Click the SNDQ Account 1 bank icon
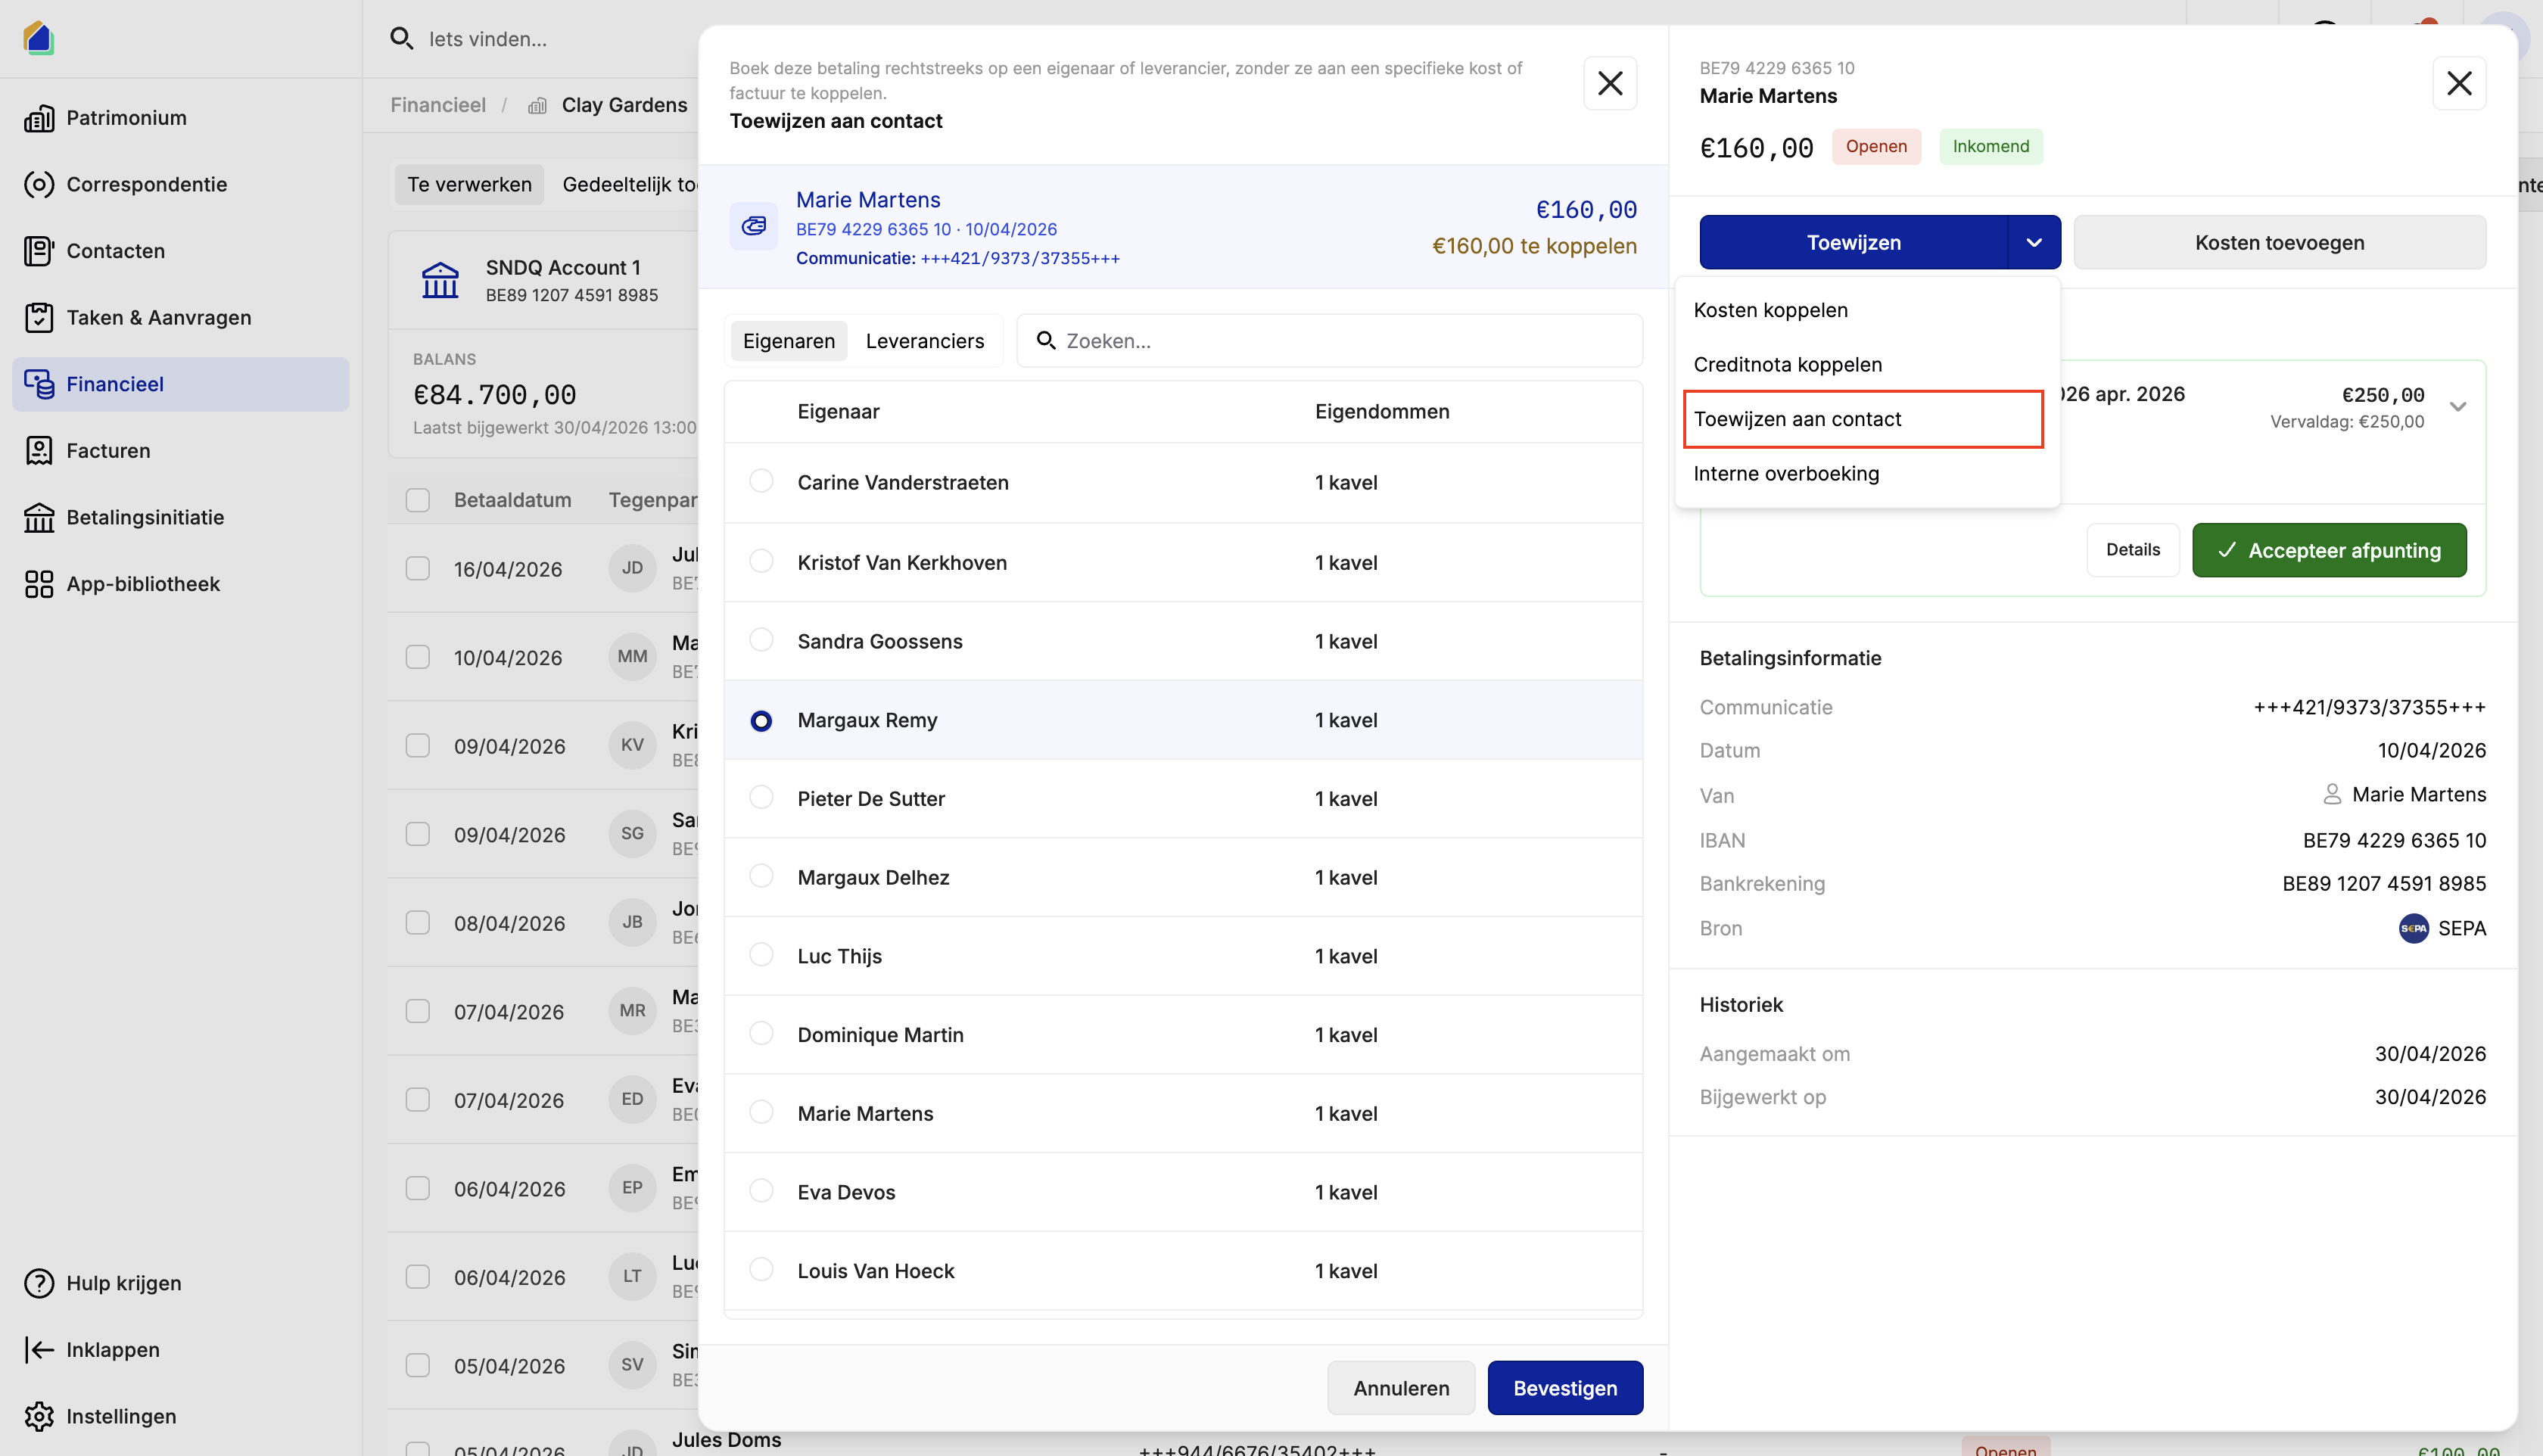This screenshot has height=1456, width=2543. pyautogui.click(x=440, y=281)
